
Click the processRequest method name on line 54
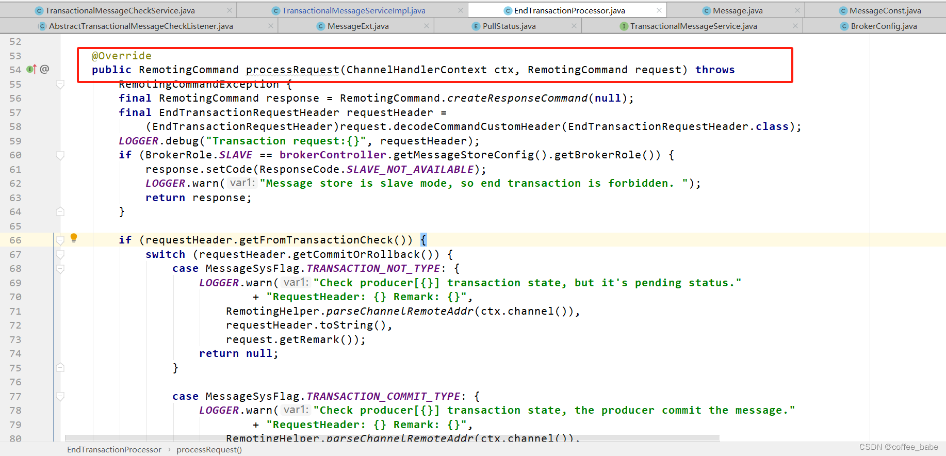point(292,70)
